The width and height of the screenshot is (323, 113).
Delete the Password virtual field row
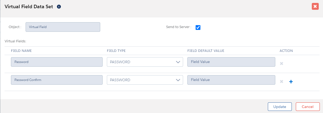(x=281, y=64)
